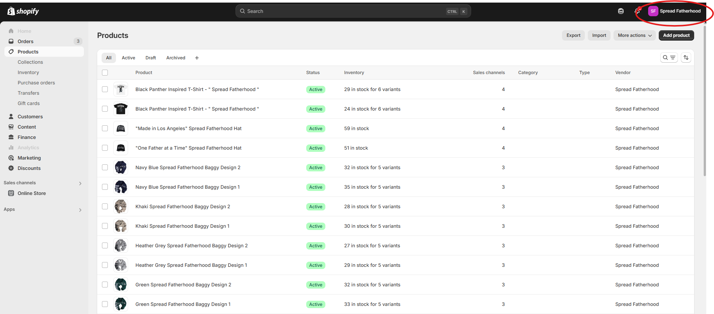Click the Orders count badge 3
The height and width of the screenshot is (314, 714).
coord(78,41)
